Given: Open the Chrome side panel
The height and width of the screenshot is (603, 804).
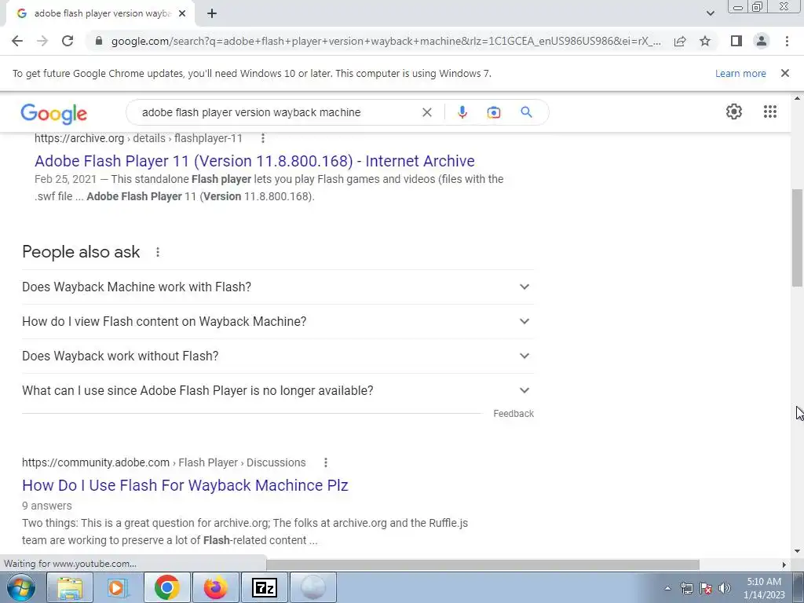Looking at the screenshot, I should pos(736,41).
